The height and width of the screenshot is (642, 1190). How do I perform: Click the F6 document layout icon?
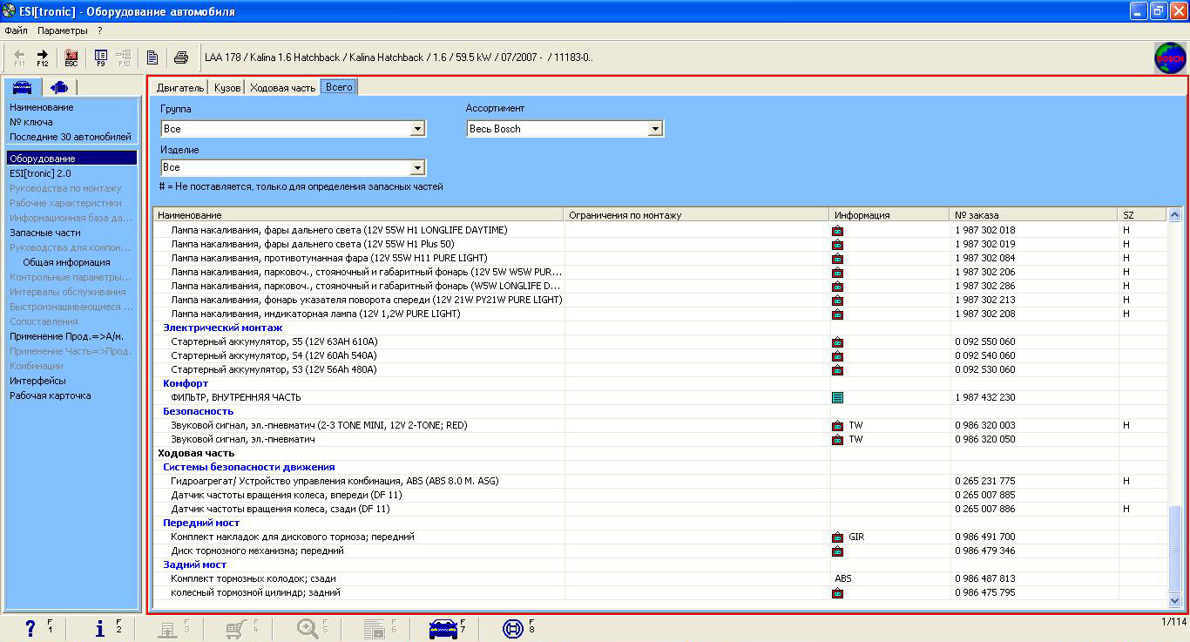(x=375, y=628)
